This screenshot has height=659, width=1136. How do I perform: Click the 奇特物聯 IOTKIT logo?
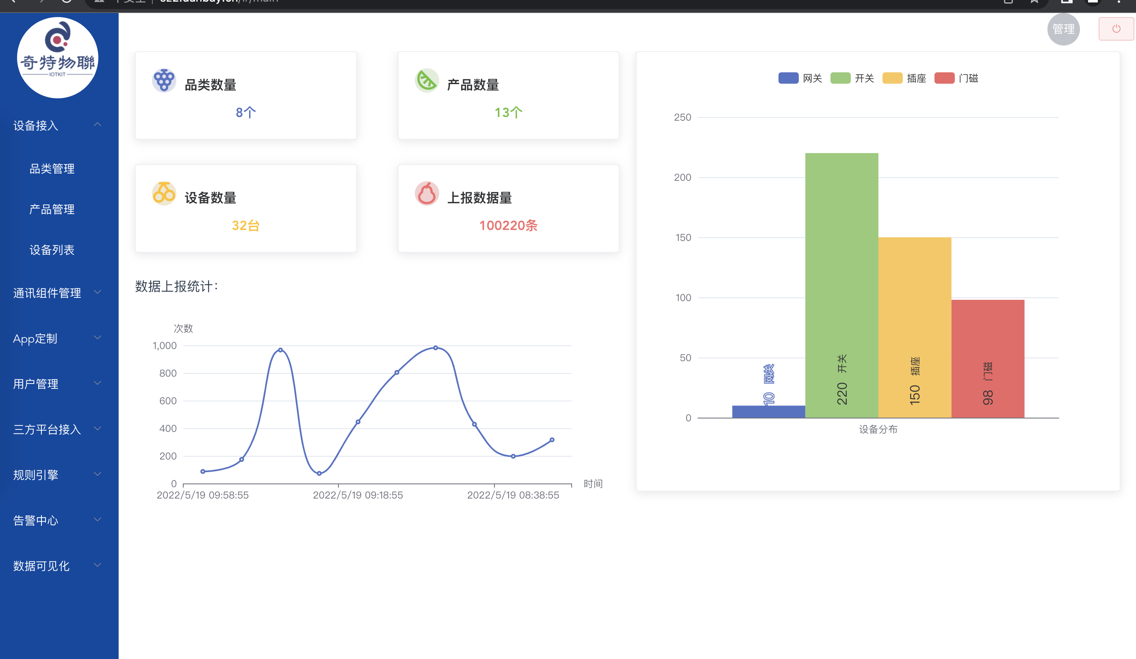58,58
